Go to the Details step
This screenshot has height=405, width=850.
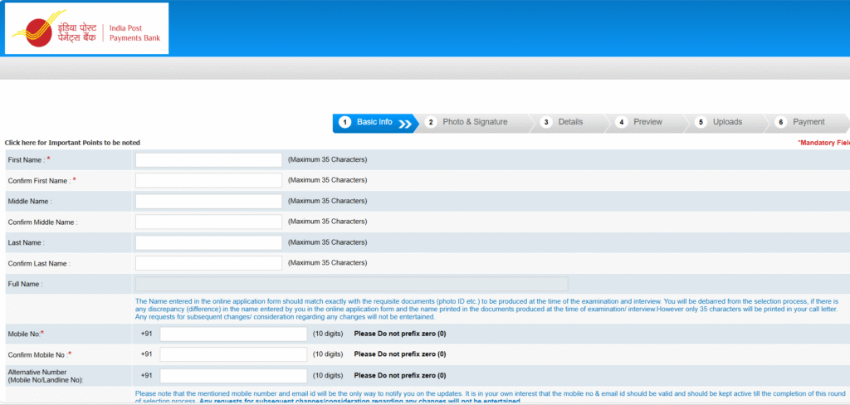(x=569, y=122)
